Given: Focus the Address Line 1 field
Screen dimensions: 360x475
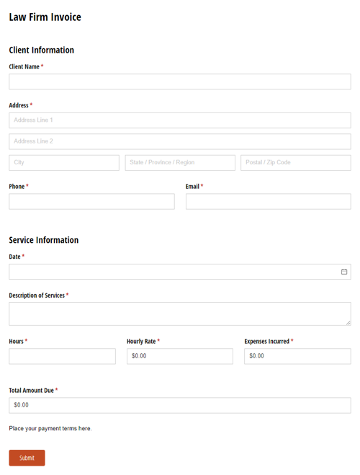Looking at the screenshot, I should pyautogui.click(x=180, y=120).
